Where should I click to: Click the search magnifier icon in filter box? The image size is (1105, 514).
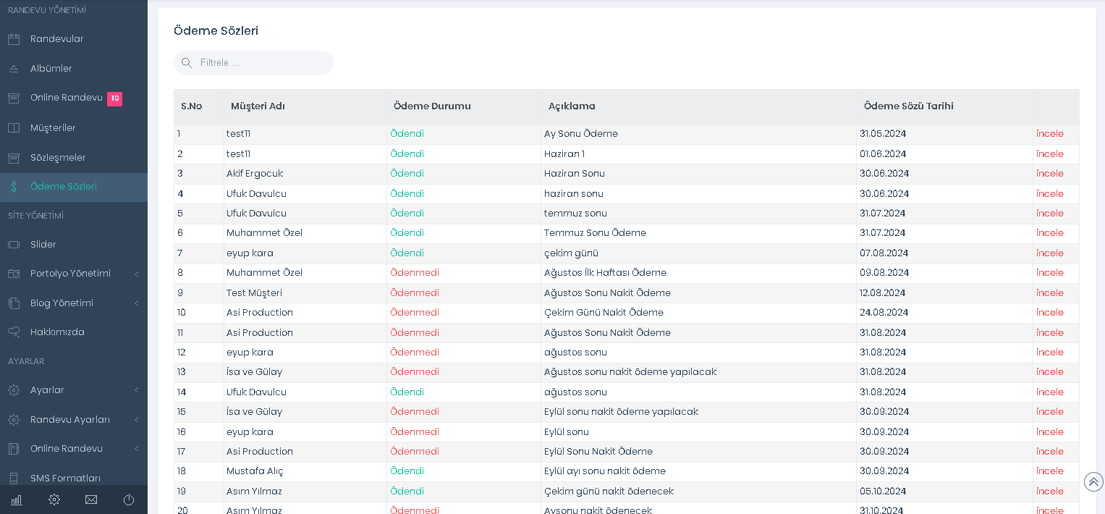187,63
